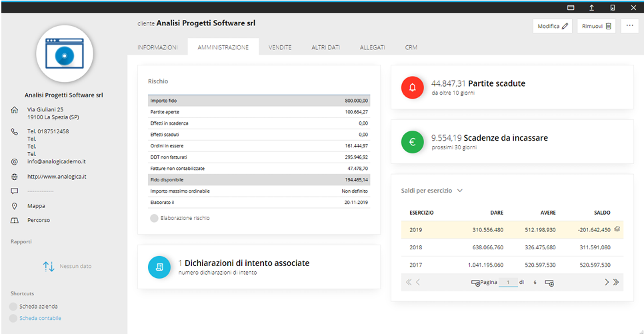Image resolution: width=644 pixels, height=334 pixels.
Task: Click the 44.847,31 Partite scadute title
Action: click(x=478, y=83)
